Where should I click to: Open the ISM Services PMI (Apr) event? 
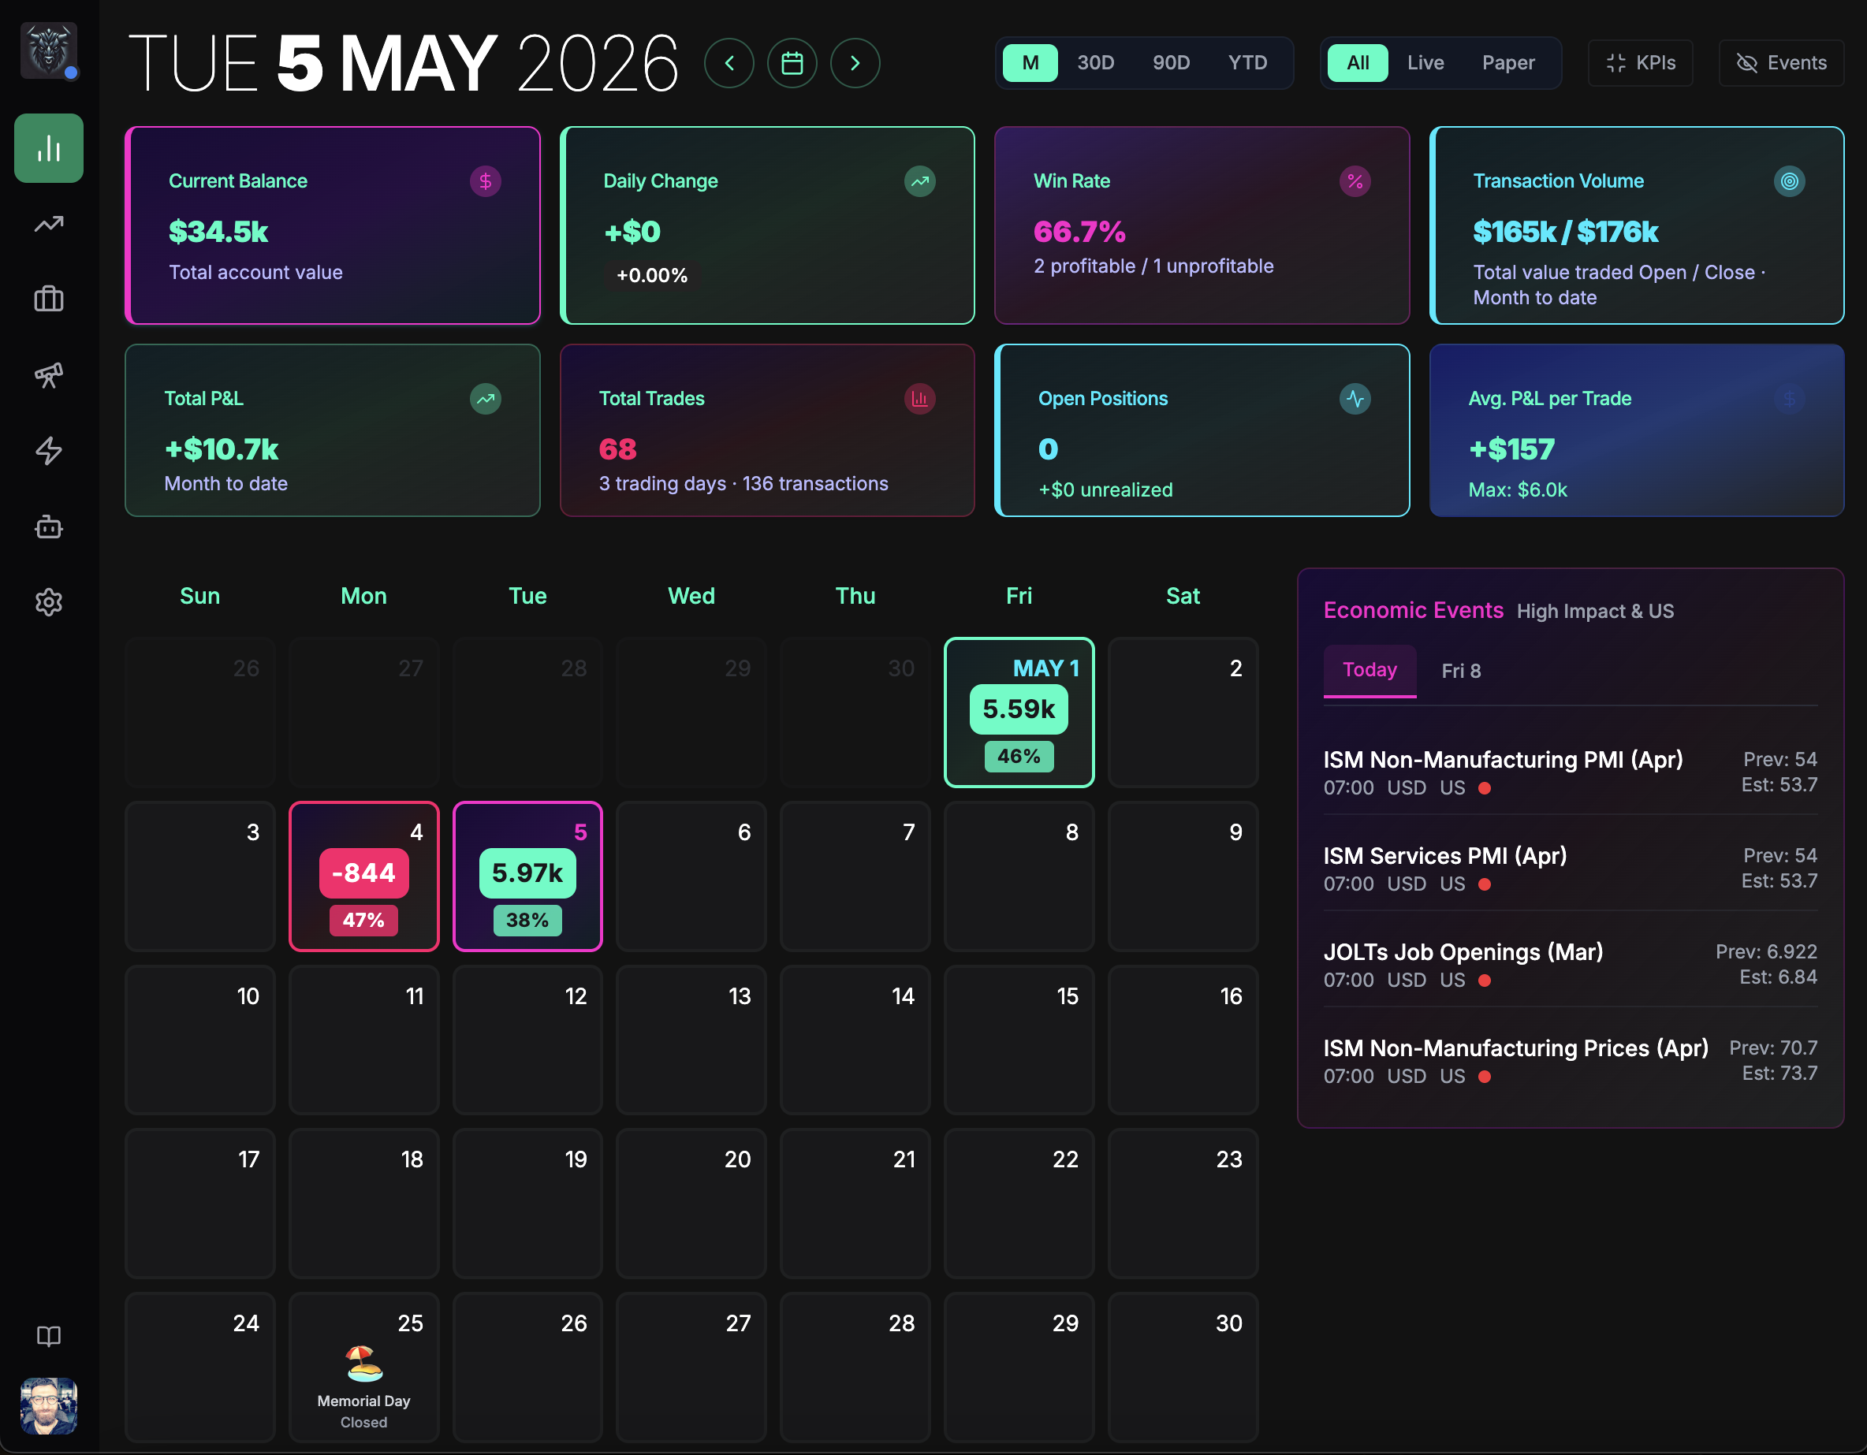1571,868
